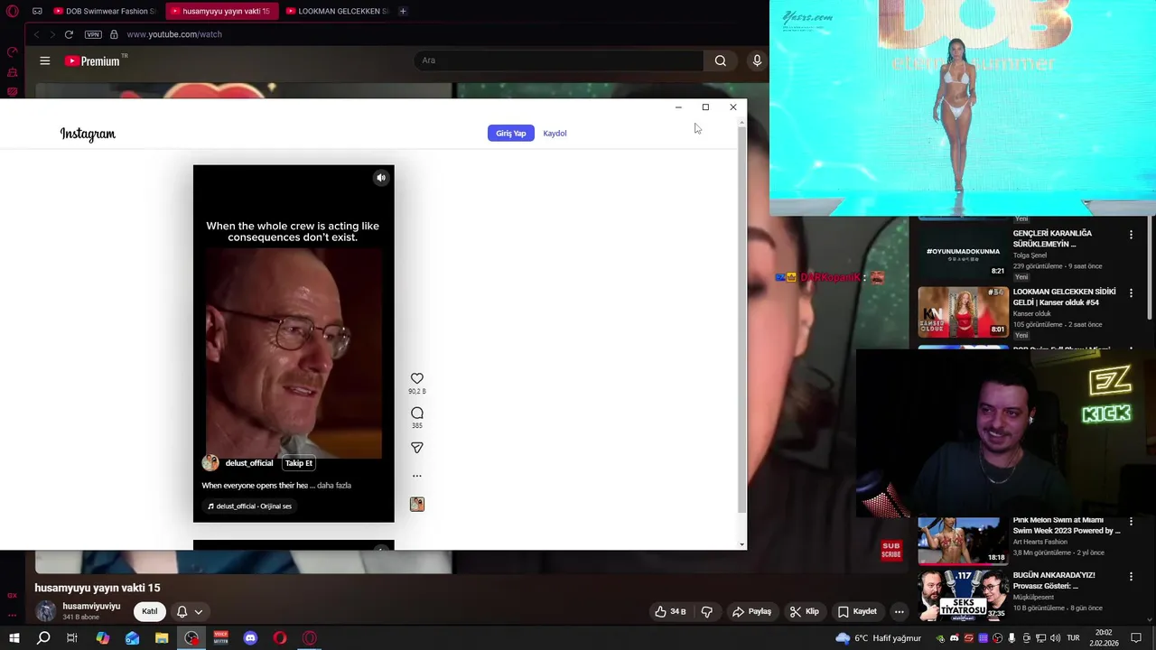Open comments on the Instagram reel
The image size is (1156, 650).
point(416,413)
